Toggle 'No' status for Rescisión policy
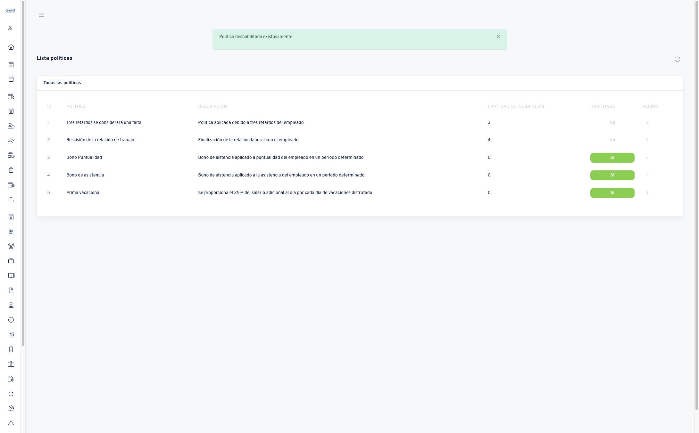This screenshot has width=699, height=433. (612, 140)
